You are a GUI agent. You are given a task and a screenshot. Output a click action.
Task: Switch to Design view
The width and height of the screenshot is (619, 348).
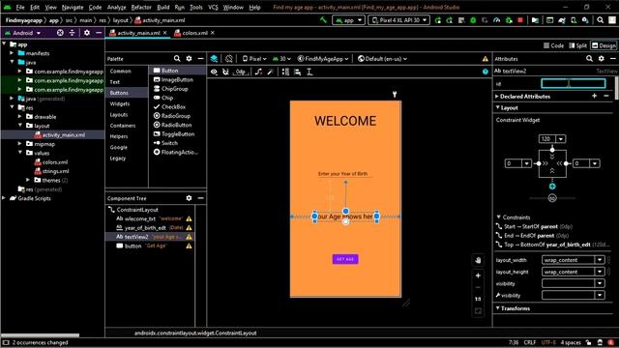click(604, 45)
